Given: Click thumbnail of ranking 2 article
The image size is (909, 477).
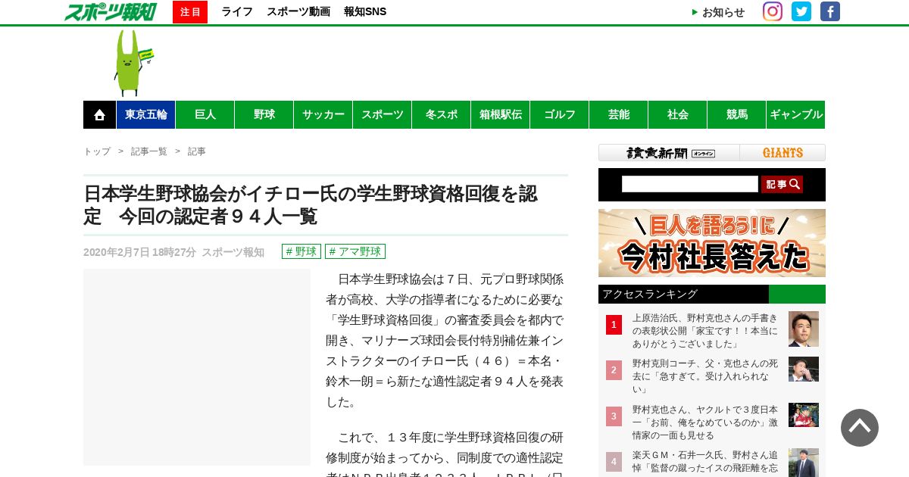Looking at the screenshot, I should point(804,369).
